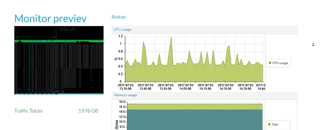Click the green CPU usage legend dot

[x=270, y=63]
